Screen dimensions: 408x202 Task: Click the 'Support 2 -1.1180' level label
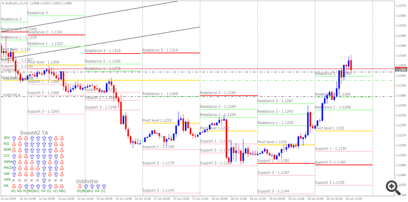pyautogui.click(x=330, y=162)
